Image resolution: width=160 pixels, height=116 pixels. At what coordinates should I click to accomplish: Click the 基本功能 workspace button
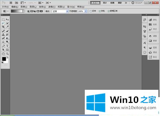pyautogui.click(x=95, y=3)
